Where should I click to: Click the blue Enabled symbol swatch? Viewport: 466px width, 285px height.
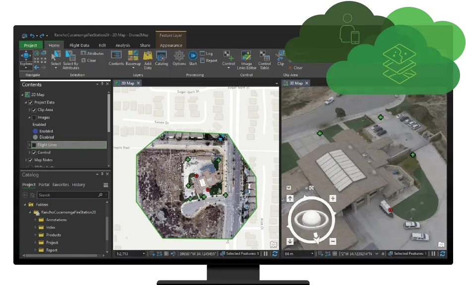pyautogui.click(x=35, y=131)
